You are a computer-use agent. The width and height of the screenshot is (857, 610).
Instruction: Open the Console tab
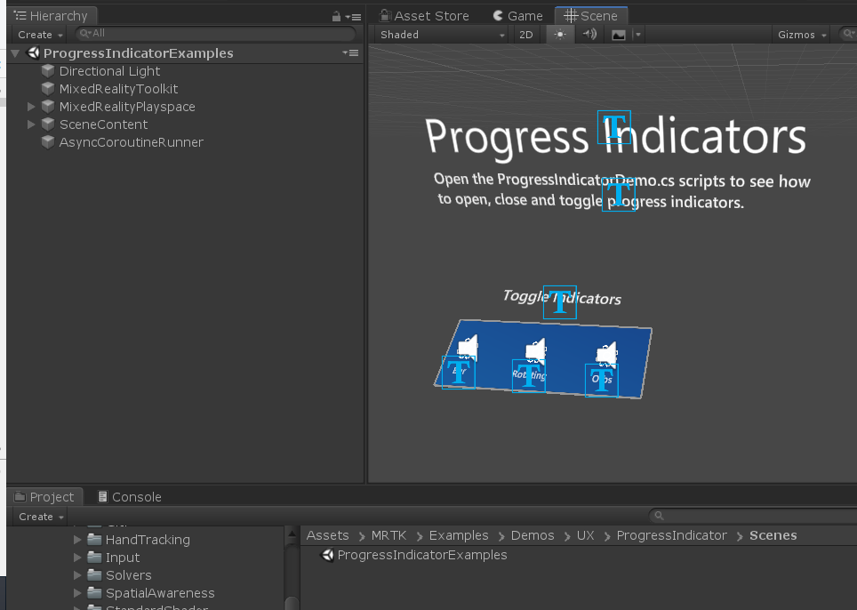pos(130,497)
